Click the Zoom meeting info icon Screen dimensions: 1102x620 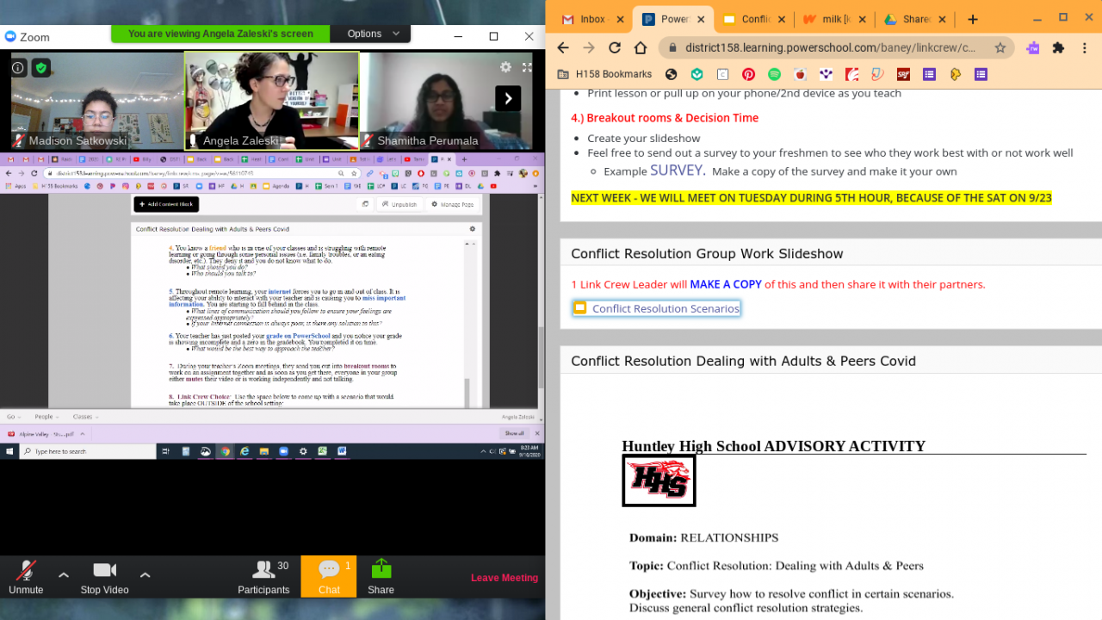point(18,67)
